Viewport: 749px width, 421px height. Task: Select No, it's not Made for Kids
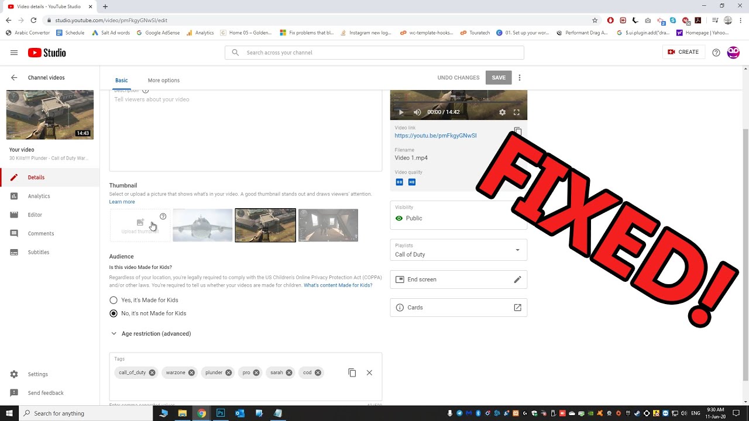pos(114,313)
